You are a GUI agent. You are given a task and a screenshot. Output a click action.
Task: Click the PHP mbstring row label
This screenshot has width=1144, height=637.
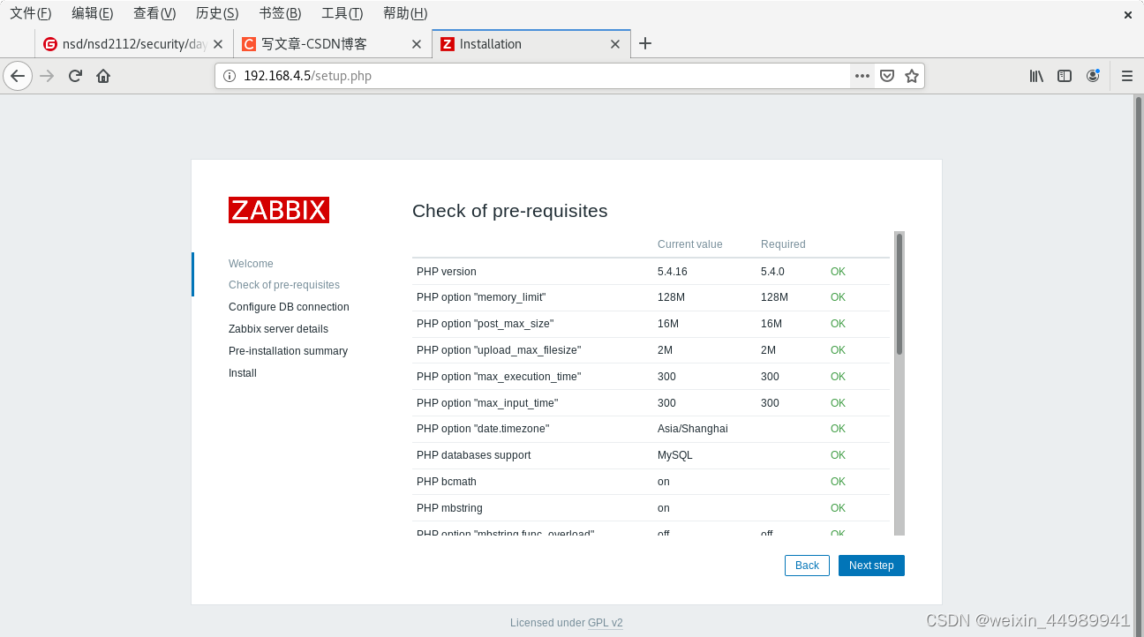[x=449, y=508]
